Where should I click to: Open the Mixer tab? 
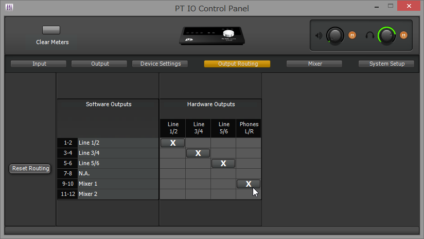coord(314,64)
